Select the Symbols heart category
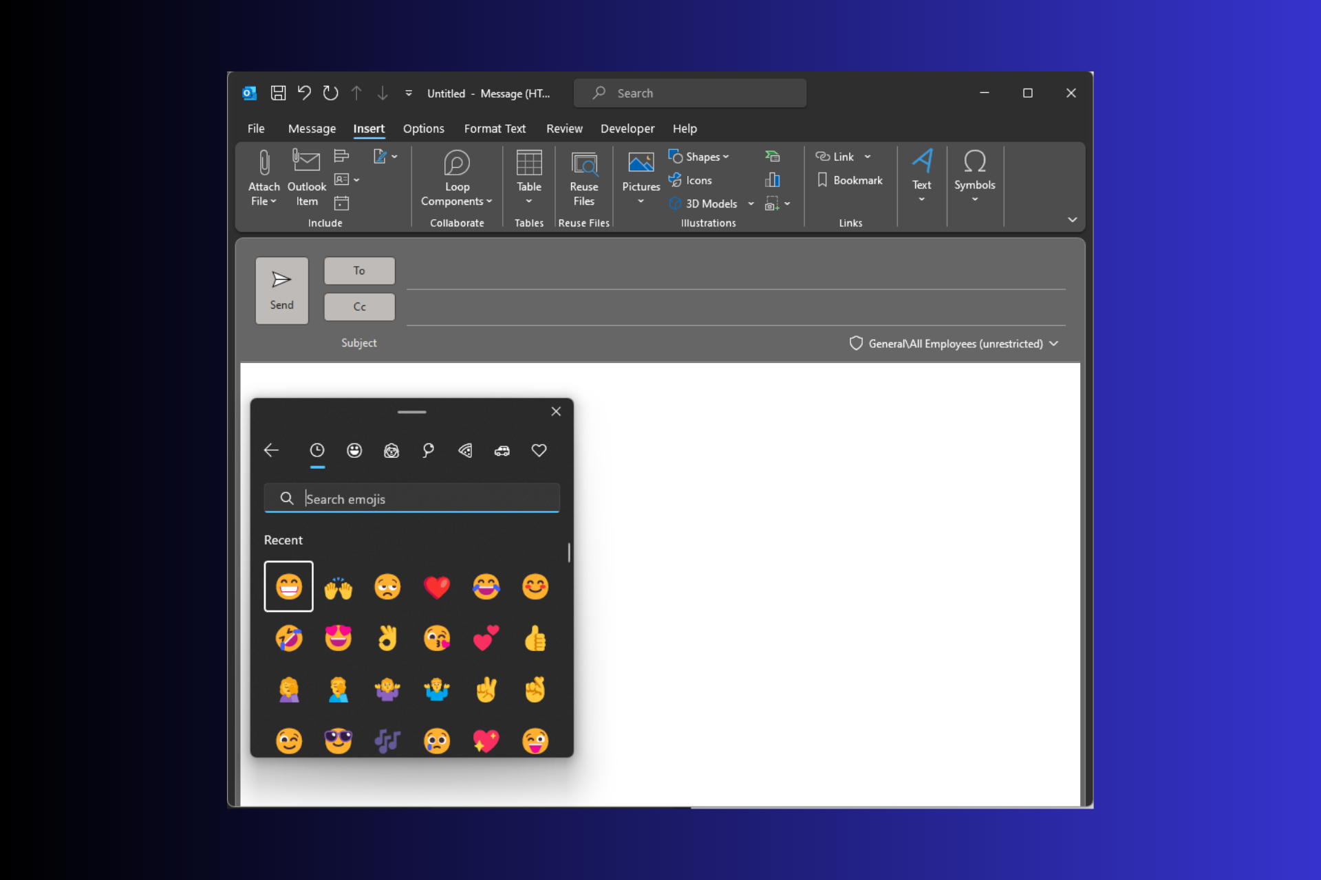The width and height of the screenshot is (1321, 880). point(539,450)
